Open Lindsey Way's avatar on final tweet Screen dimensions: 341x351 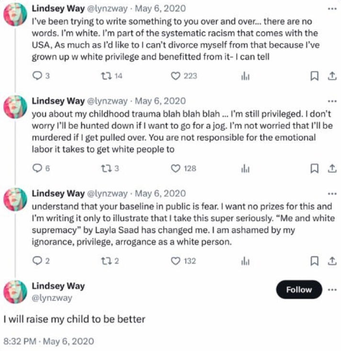point(15,292)
